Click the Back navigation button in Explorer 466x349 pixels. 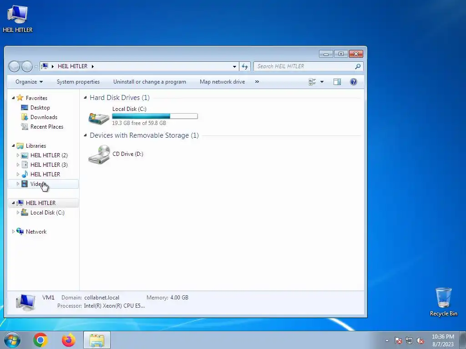point(14,66)
